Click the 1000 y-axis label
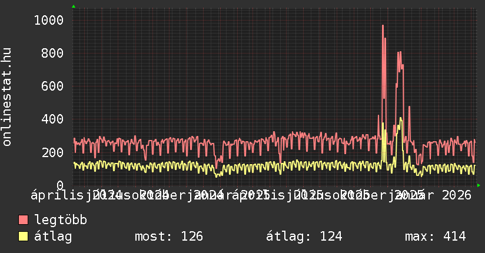 [48, 21]
